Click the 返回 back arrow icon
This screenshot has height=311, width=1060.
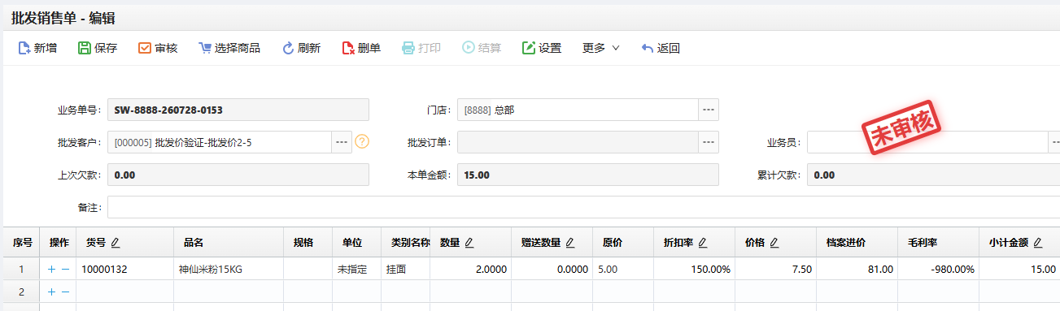(648, 48)
